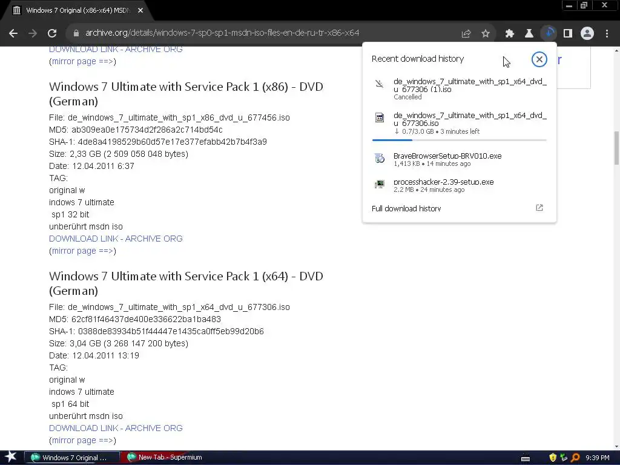Go back with the browser back arrow
Image resolution: width=620 pixels, height=465 pixels.
pos(13,33)
